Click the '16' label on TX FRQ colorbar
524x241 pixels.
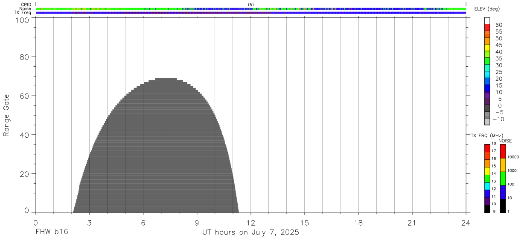tap(494, 159)
